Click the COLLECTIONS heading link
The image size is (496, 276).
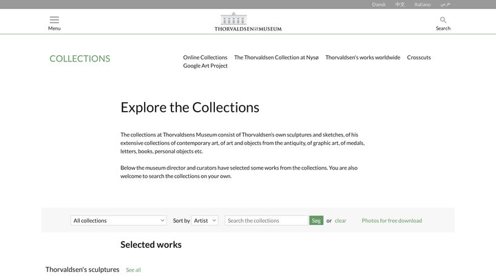coord(80,59)
